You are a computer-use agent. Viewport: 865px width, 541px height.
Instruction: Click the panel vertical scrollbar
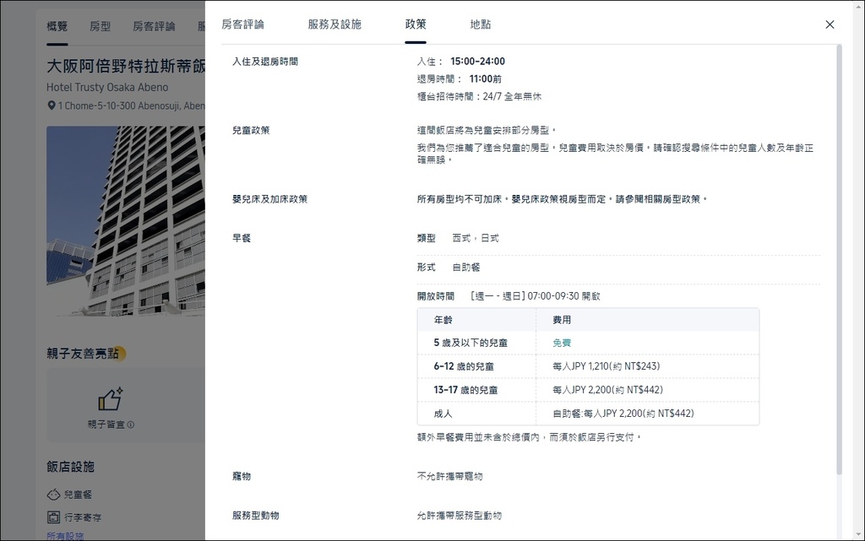click(x=839, y=259)
